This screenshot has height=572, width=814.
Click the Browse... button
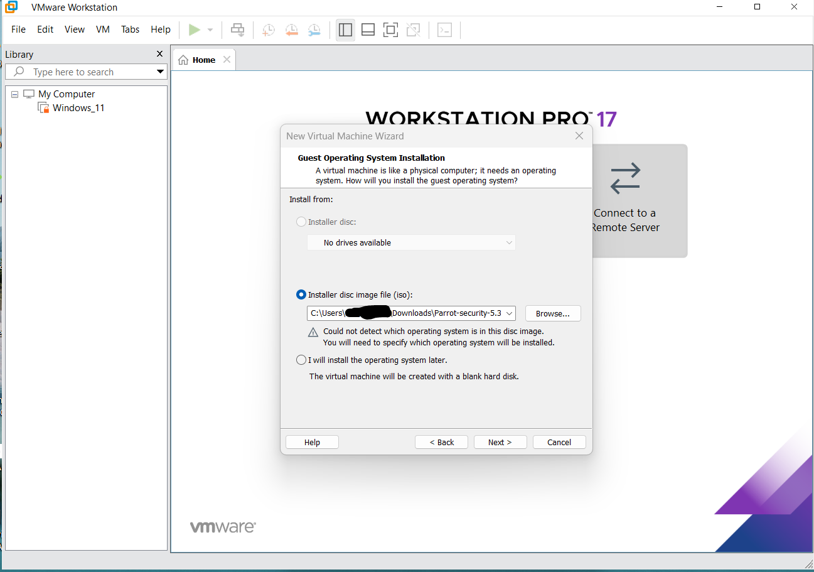pos(553,313)
